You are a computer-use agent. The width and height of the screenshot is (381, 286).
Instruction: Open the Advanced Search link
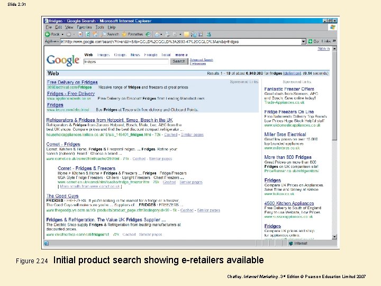[202, 60]
